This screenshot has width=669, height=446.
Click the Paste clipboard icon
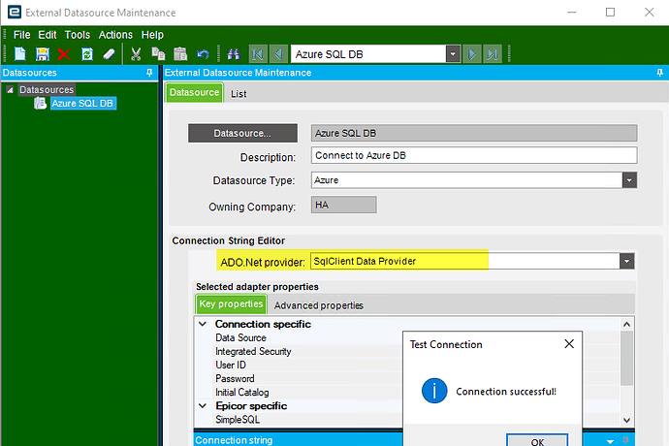pos(180,54)
